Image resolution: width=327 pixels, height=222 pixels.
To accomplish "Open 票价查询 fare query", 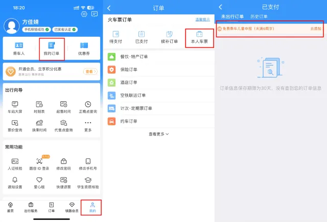I will (x=15, y=126).
